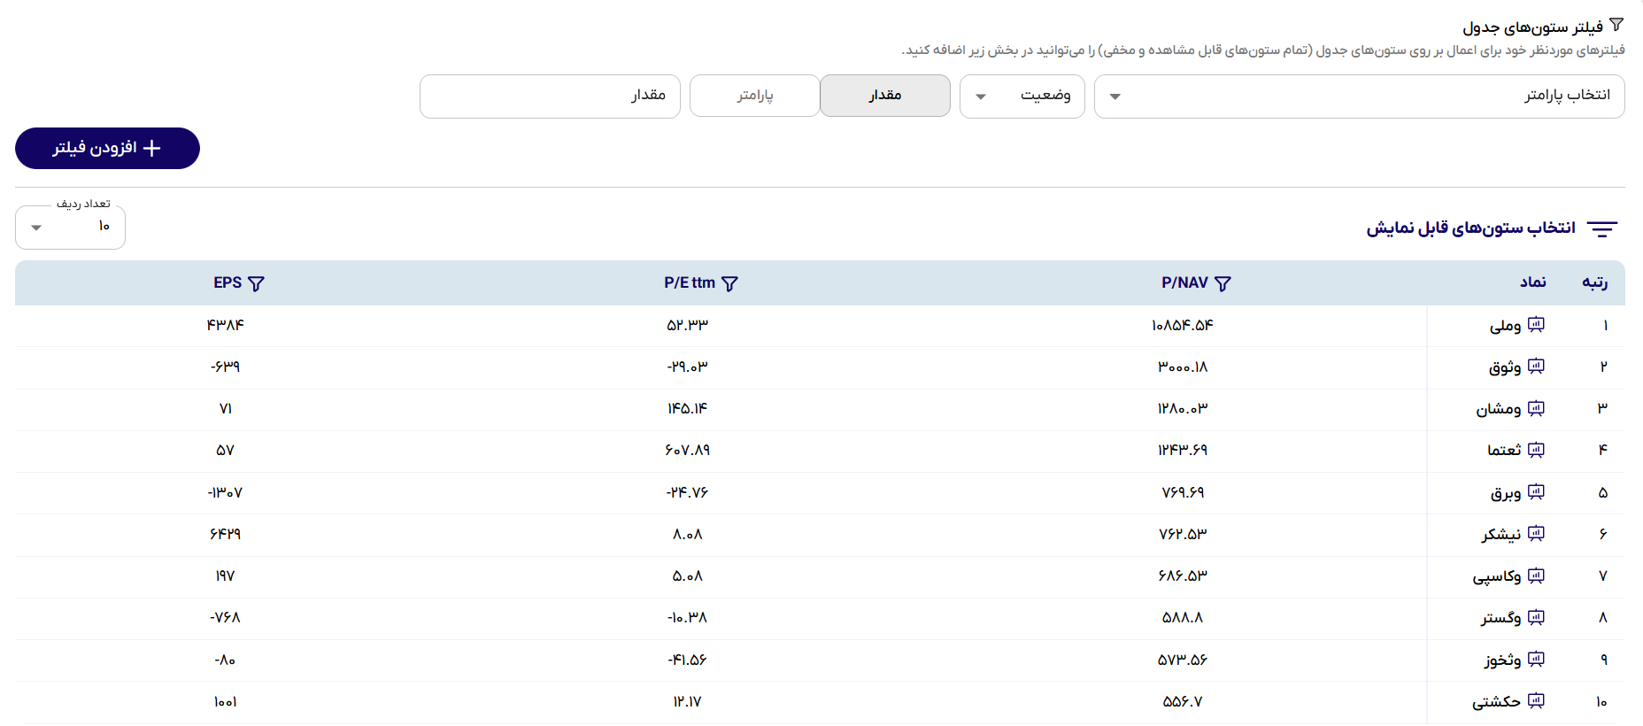
Task: Click P/NAV value ۵۵۶.۷
Action: (x=1183, y=701)
